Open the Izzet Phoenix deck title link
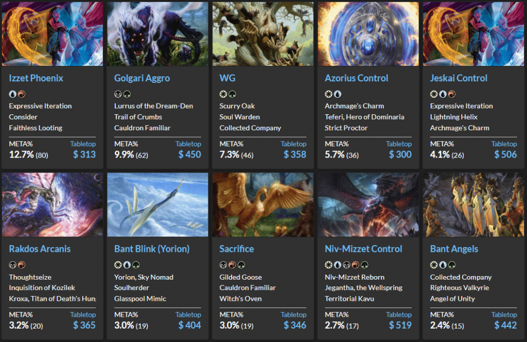The image size is (527, 342). tap(36, 78)
